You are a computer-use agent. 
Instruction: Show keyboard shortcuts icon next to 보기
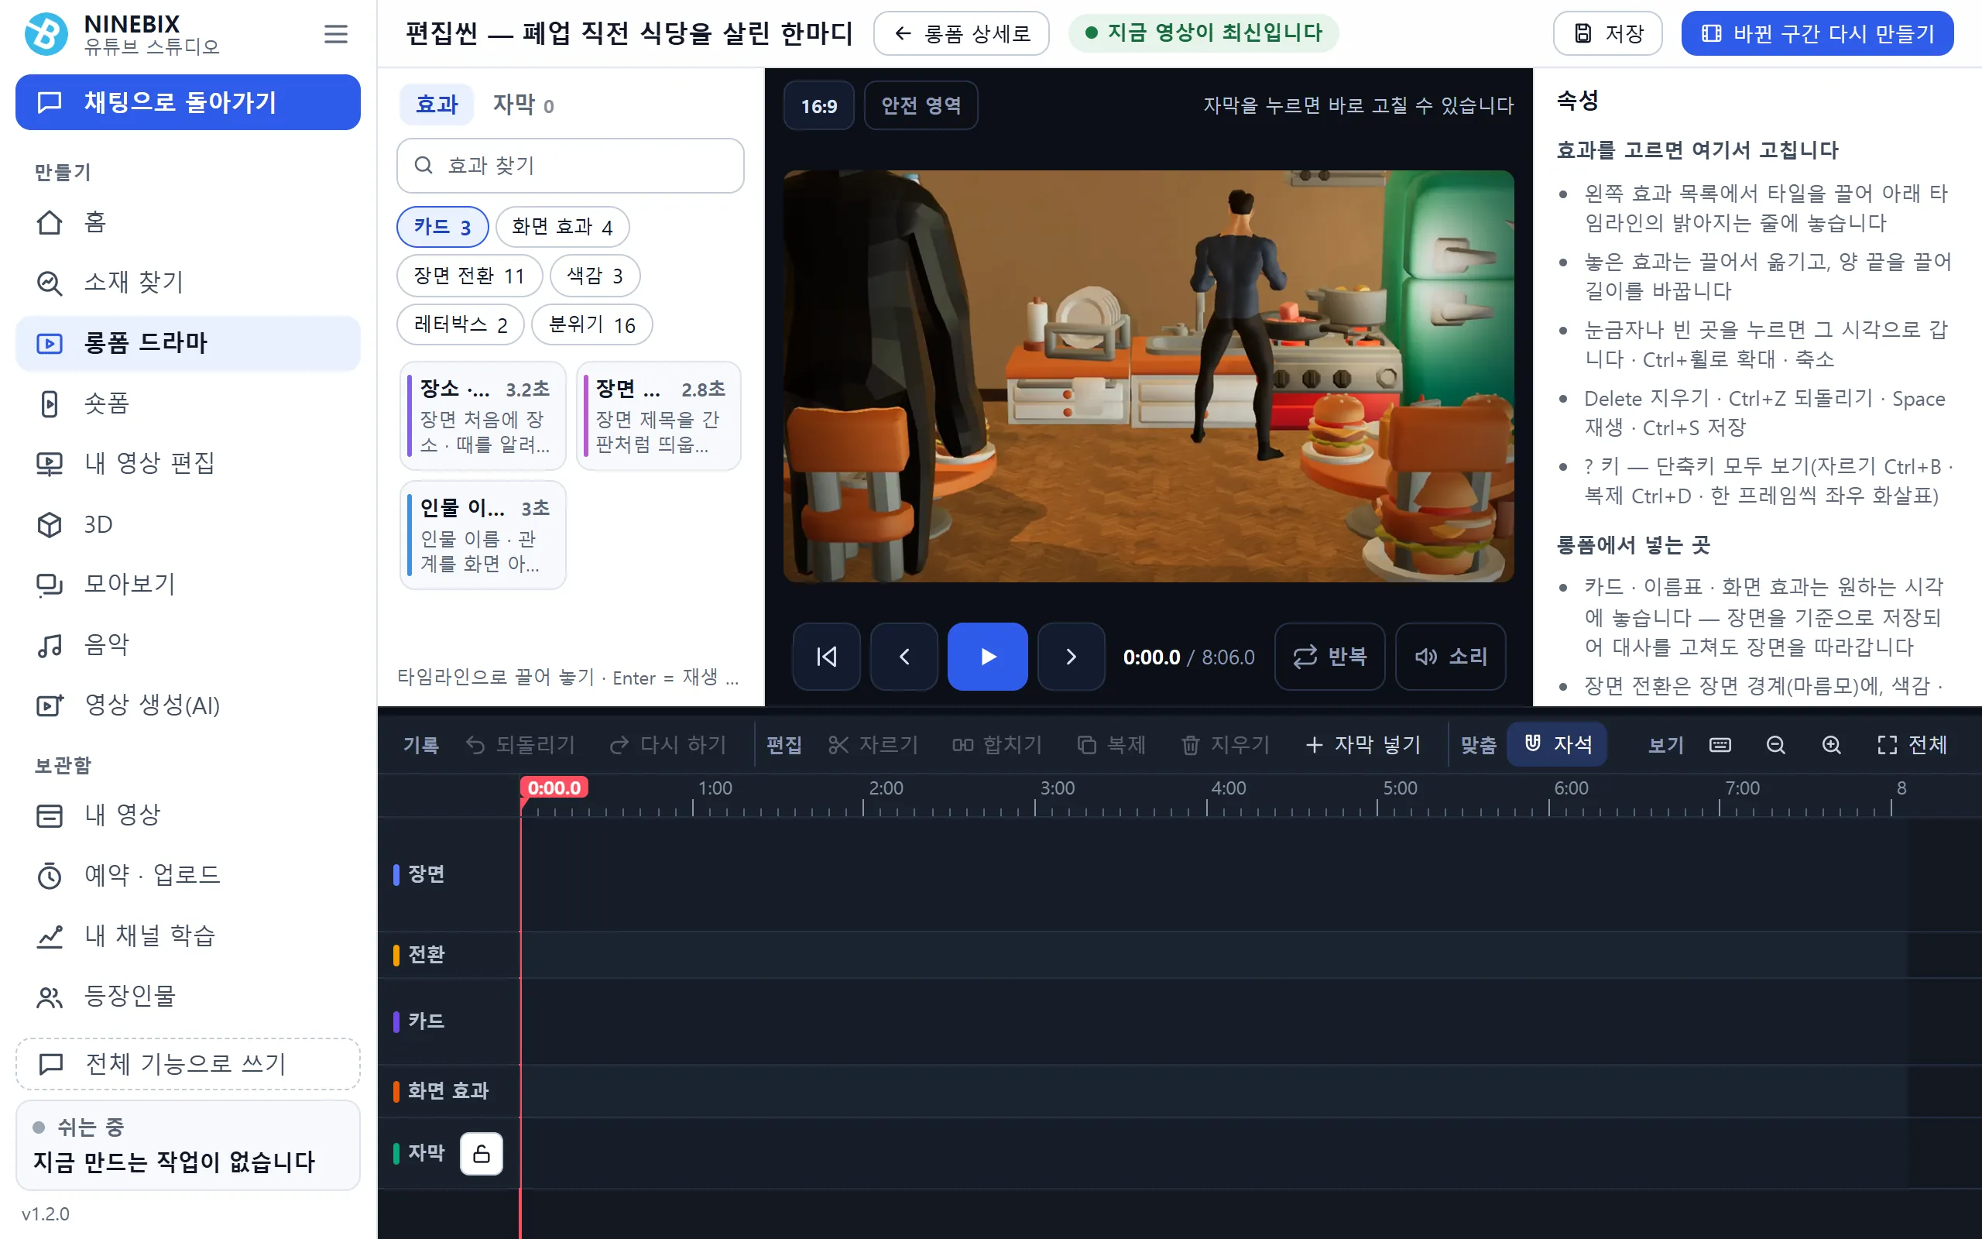[x=1720, y=744]
